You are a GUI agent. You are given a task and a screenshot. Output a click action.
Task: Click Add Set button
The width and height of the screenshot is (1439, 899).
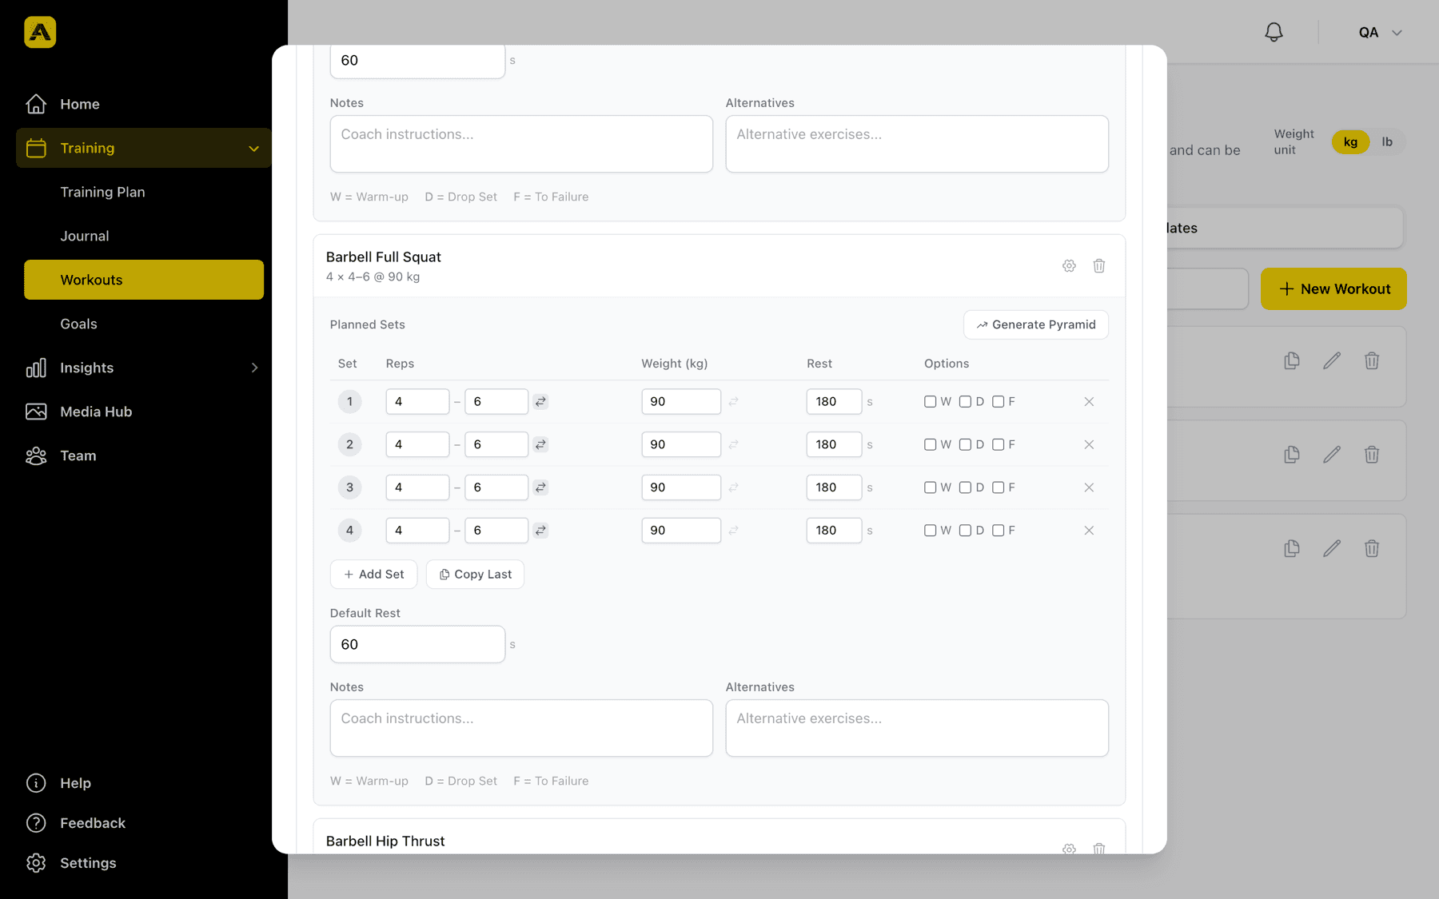[x=373, y=575]
